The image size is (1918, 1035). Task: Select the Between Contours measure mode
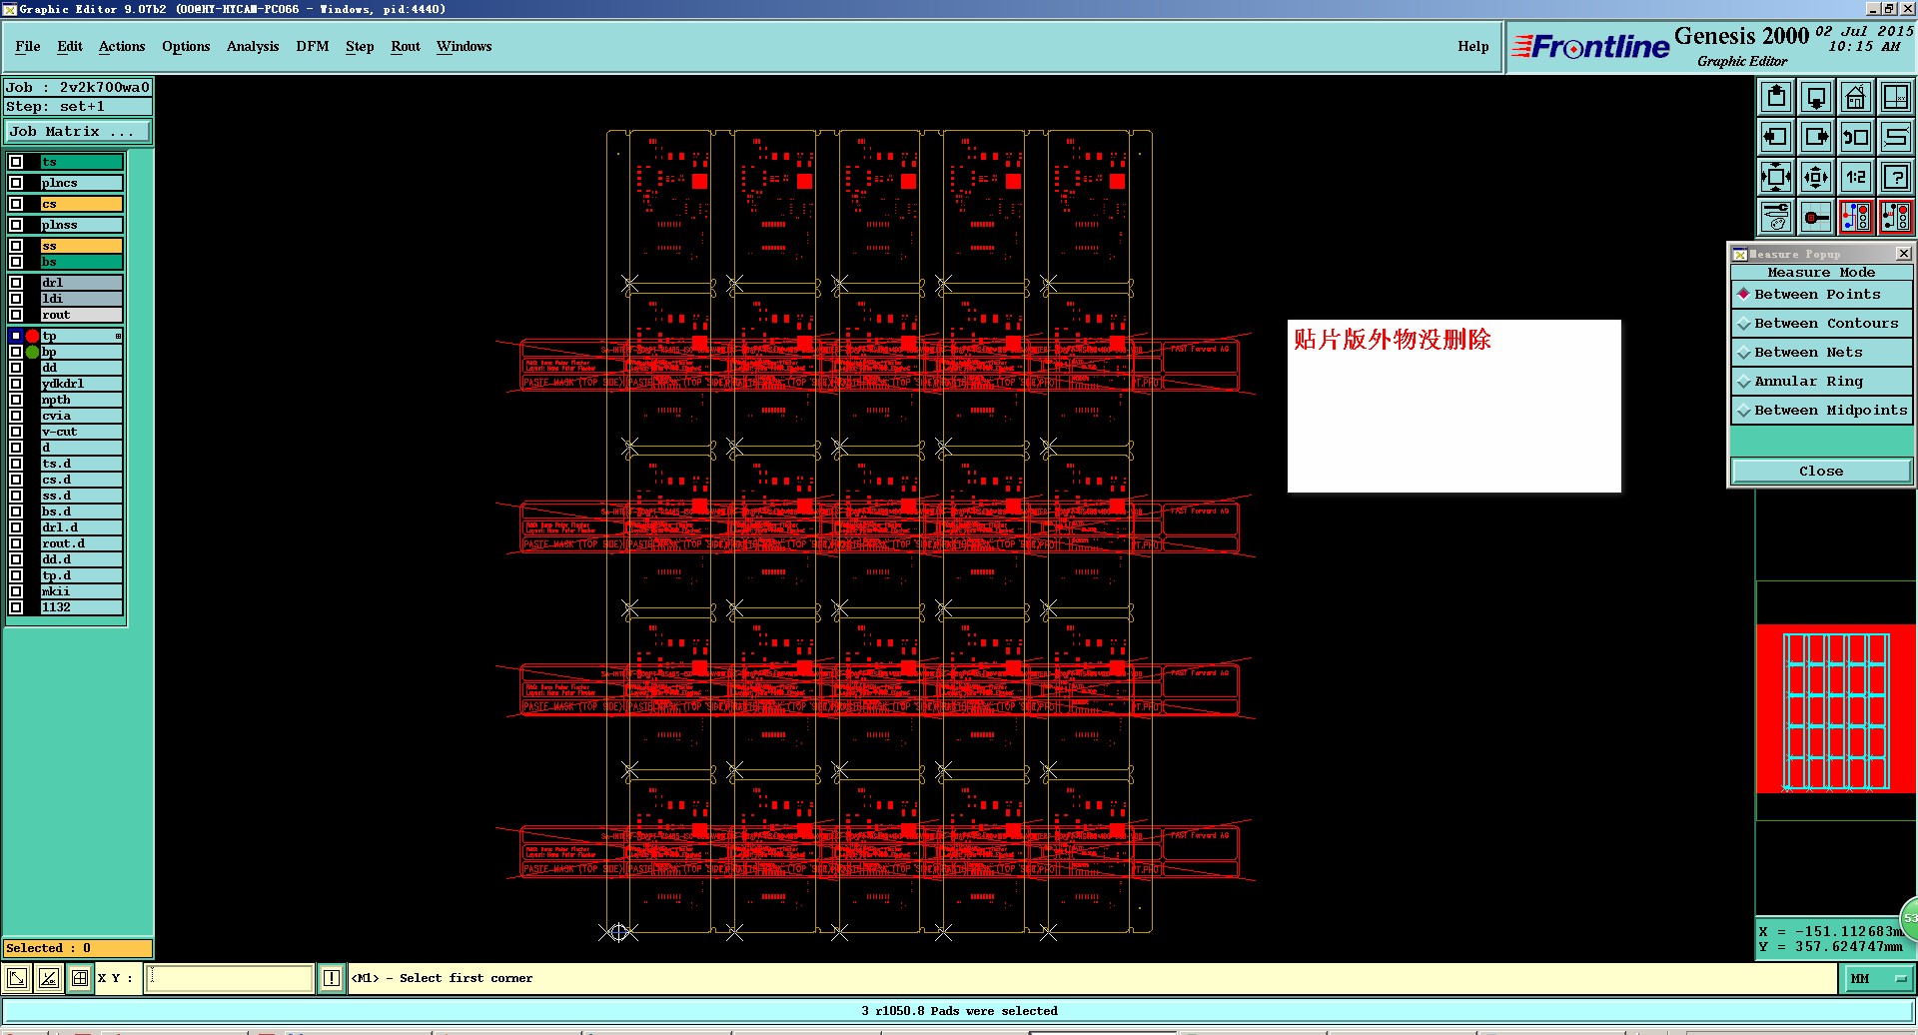click(1821, 323)
